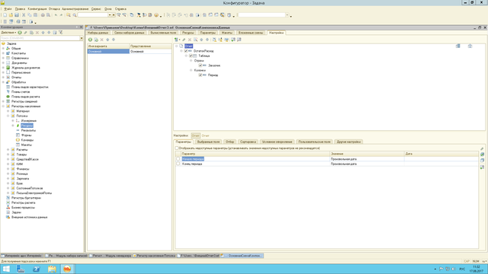Click the Внешние источники данных tree item
Image resolution: width=488 pixels, height=274 pixels.
tap(29, 217)
